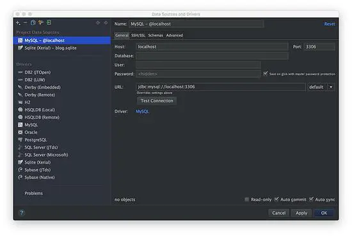This screenshot has height=236, width=352.
Task: Click the HSQLDB (Local) driver icon
Action: coord(20,110)
